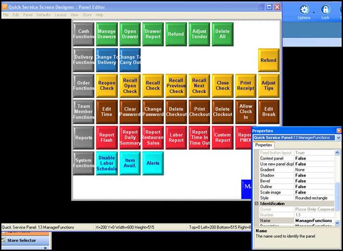Image resolution: width=343 pixels, height=251 pixels.
Task: Open the Store menu
Action: [x=87, y=15]
